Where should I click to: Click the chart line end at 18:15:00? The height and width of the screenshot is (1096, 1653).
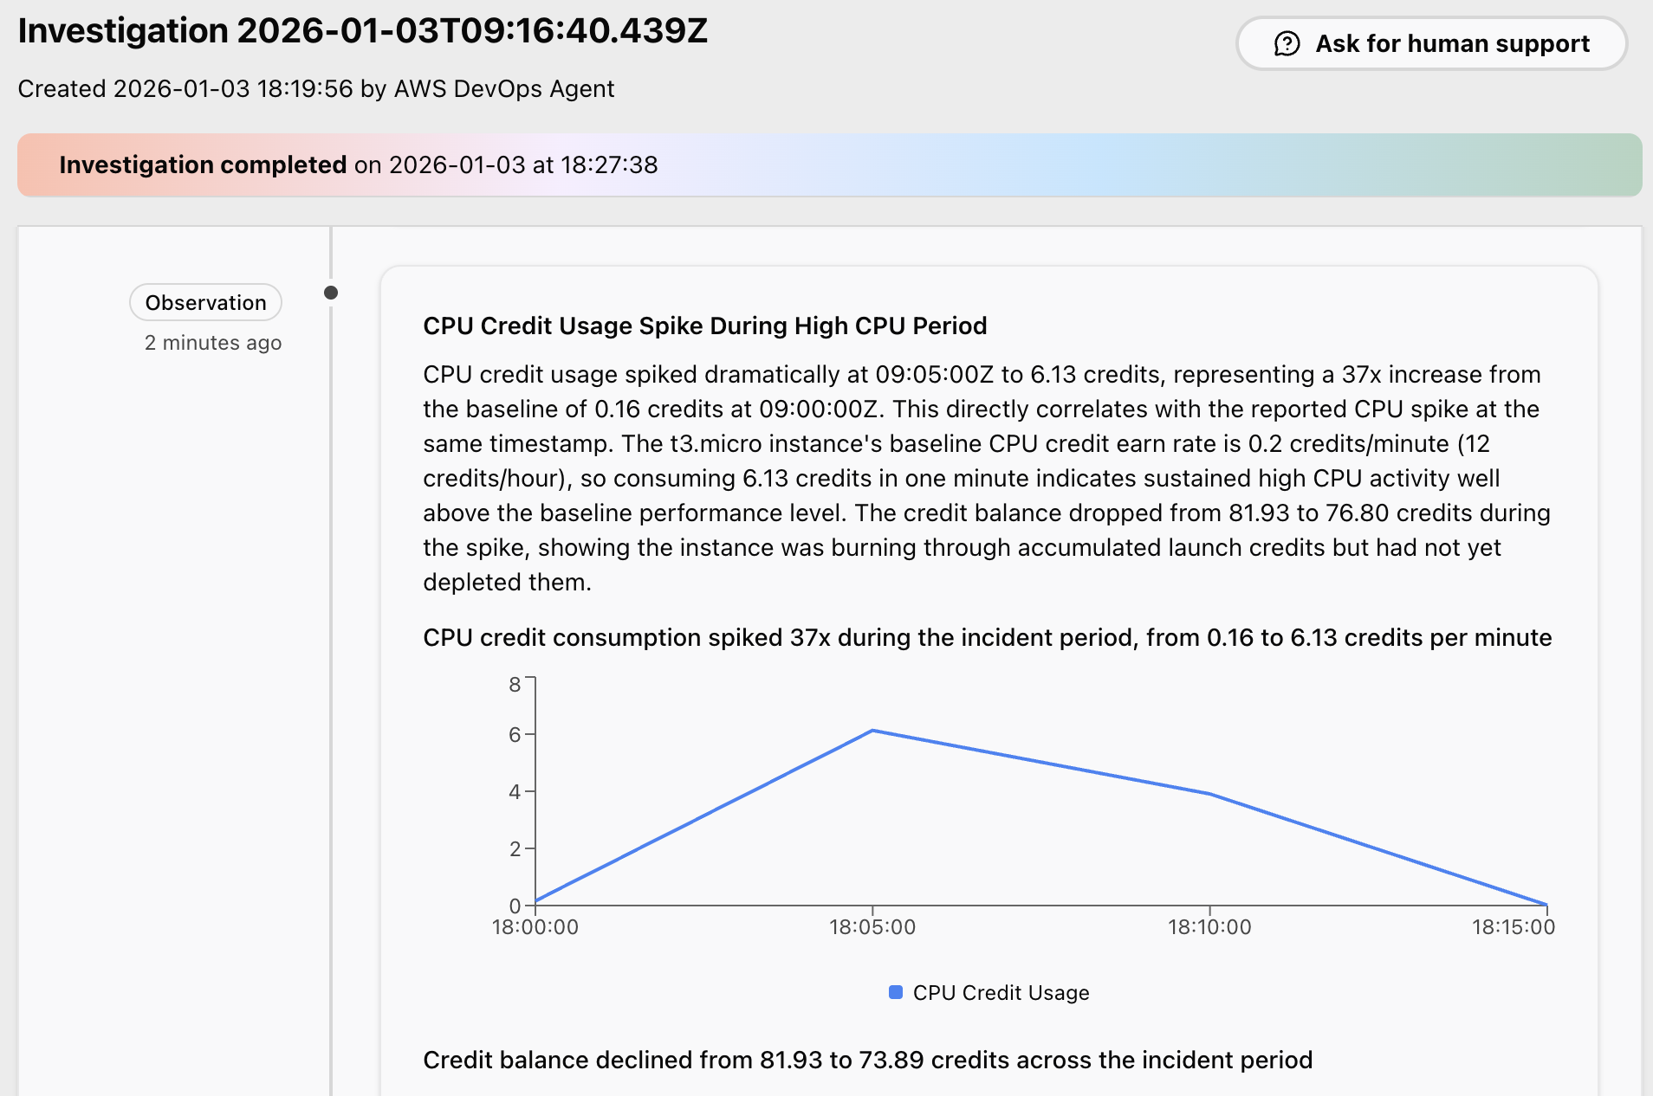(x=1546, y=905)
